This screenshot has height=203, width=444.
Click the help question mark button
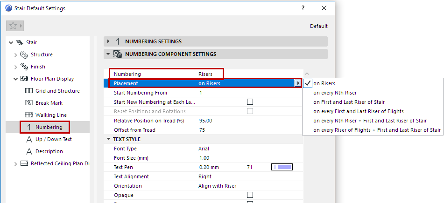pyautogui.click(x=303, y=8)
